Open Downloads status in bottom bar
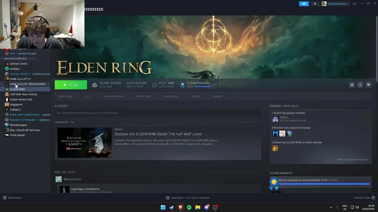The width and height of the screenshot is (378, 212). (x=188, y=198)
